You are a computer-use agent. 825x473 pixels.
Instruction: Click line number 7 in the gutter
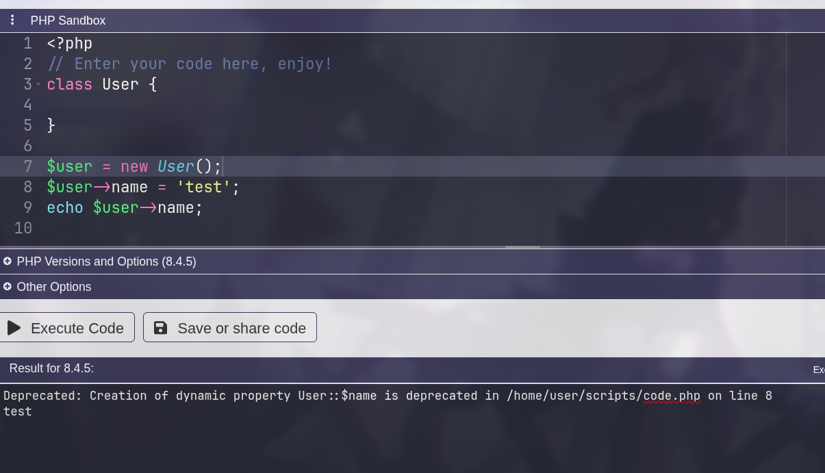click(28, 166)
